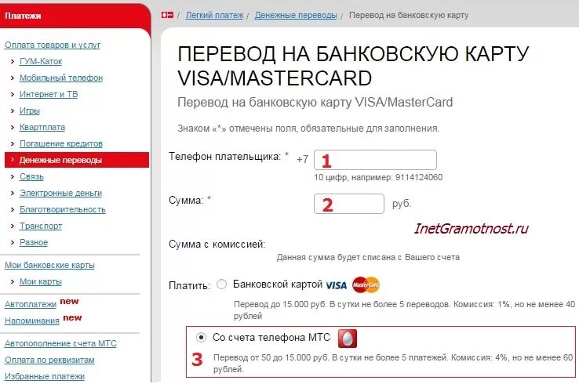579x384 pixels.
Task: Click the Телефон плательщика input field
Action: click(x=375, y=160)
